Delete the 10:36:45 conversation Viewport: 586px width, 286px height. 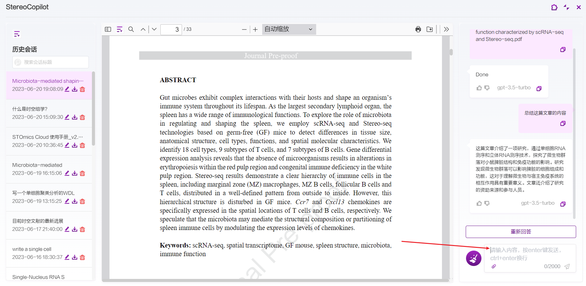pyautogui.click(x=82, y=145)
